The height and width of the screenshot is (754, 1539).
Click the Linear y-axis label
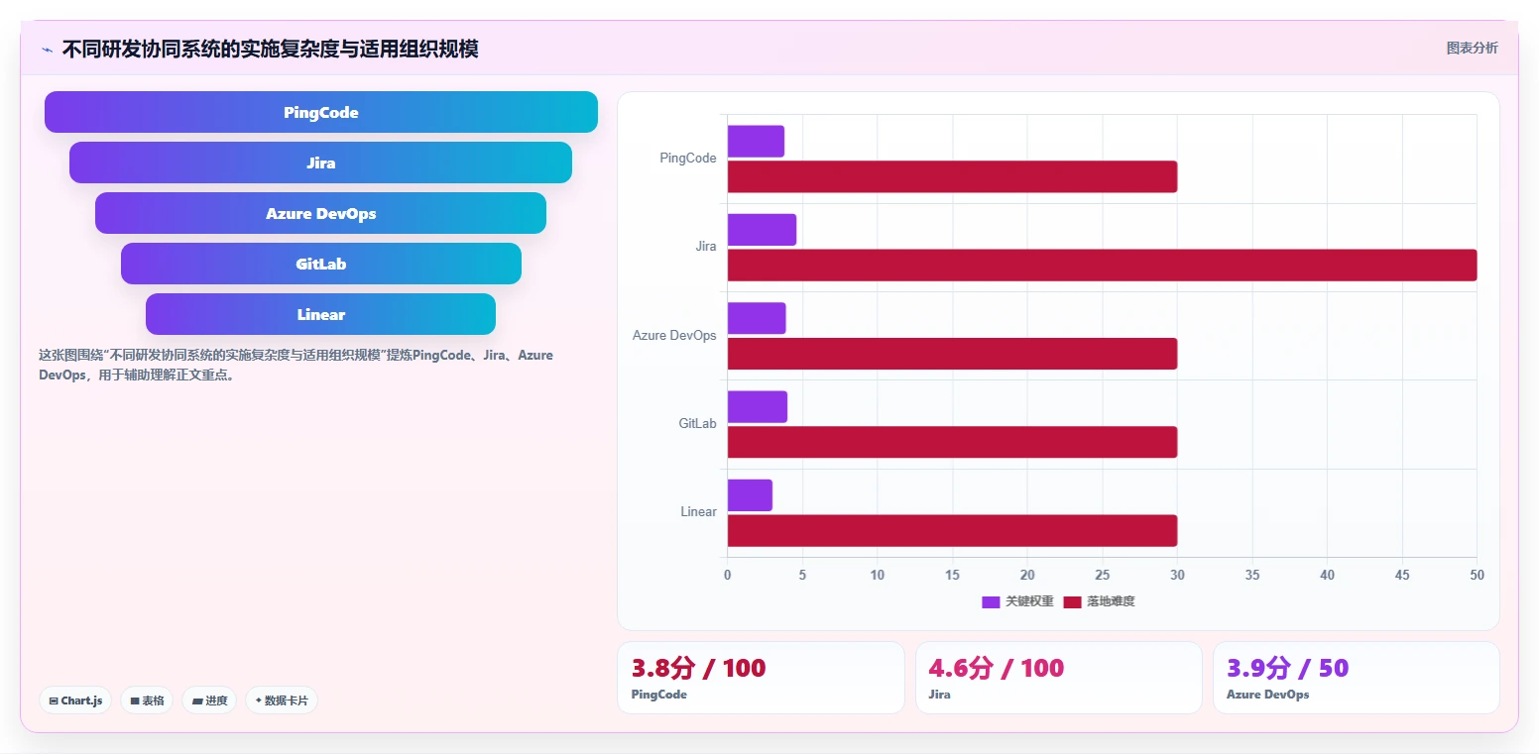[698, 512]
